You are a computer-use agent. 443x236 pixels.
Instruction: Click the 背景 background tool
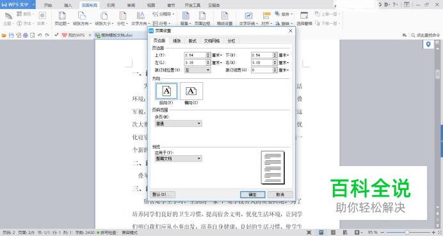186,19
